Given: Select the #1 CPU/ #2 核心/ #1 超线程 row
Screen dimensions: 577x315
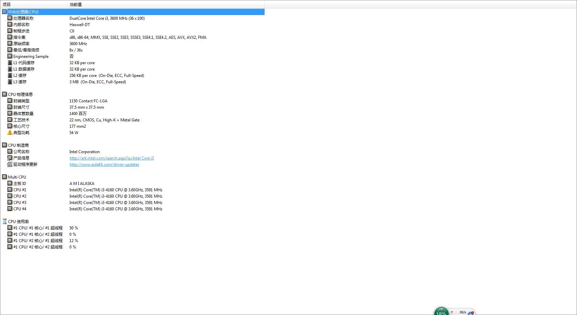Looking at the screenshot, I should (133, 240).
